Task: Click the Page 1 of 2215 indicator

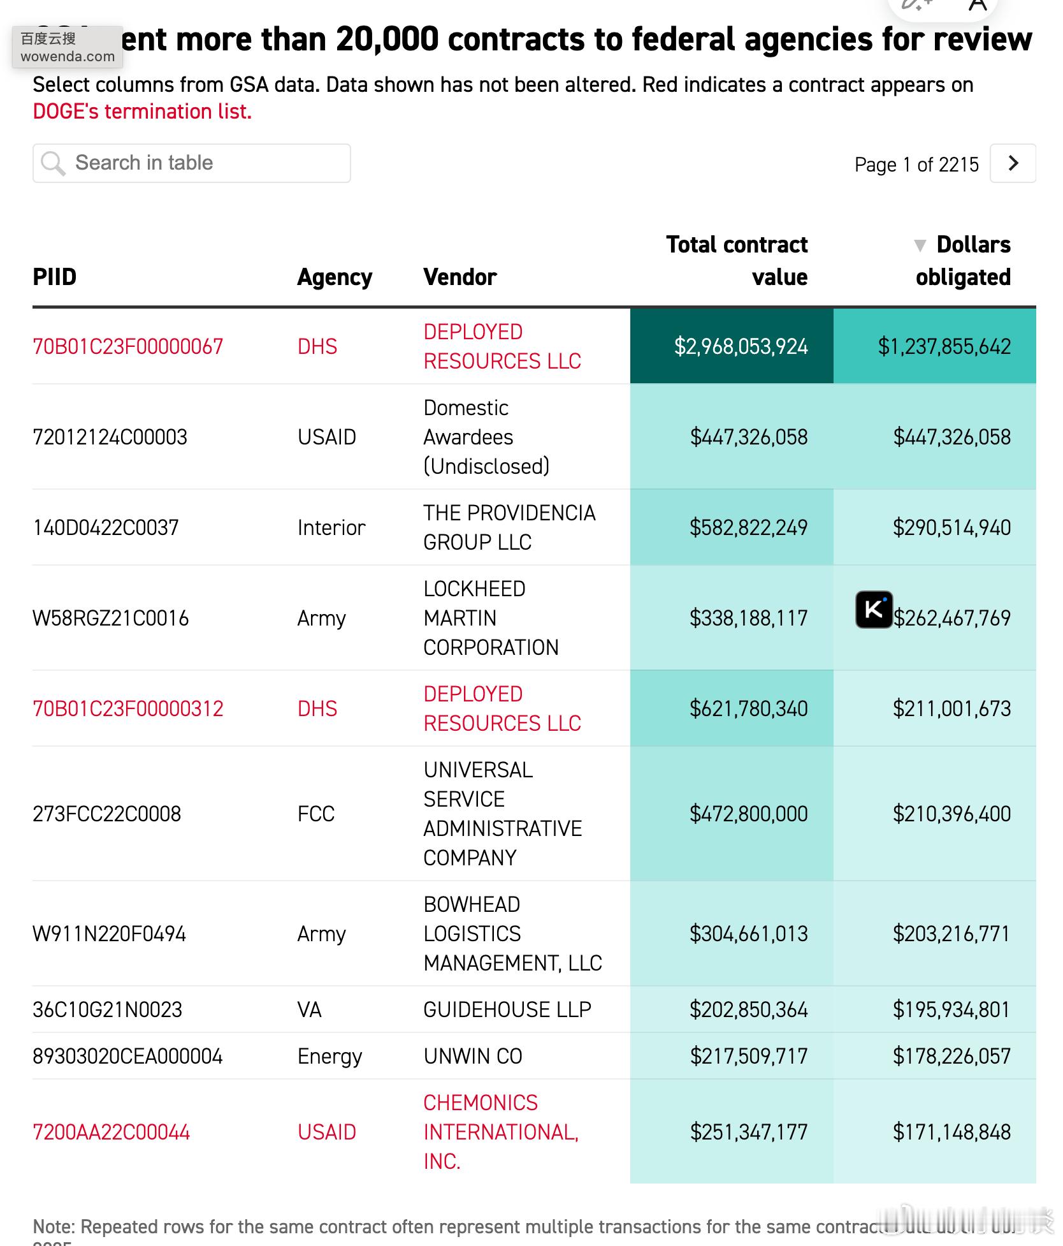Action: [916, 165]
